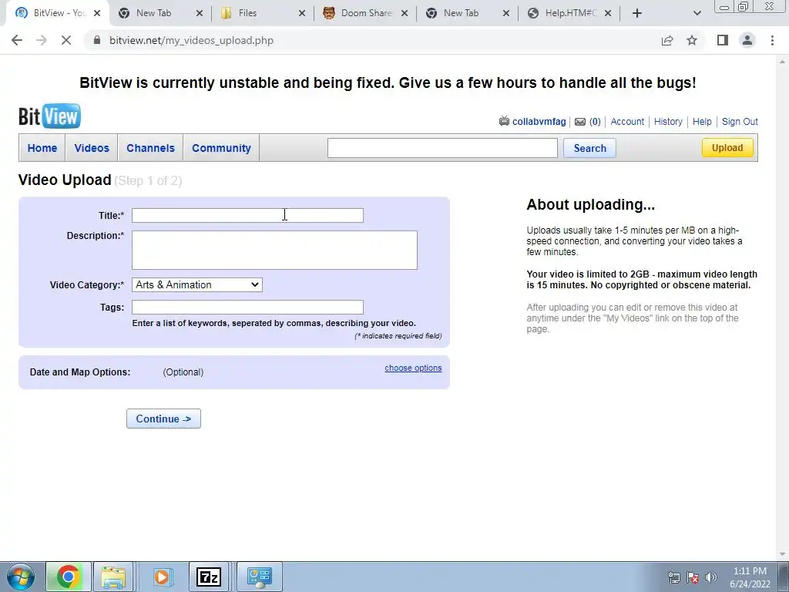Open a new tab with the plus button
The height and width of the screenshot is (592, 789).
pos(637,13)
